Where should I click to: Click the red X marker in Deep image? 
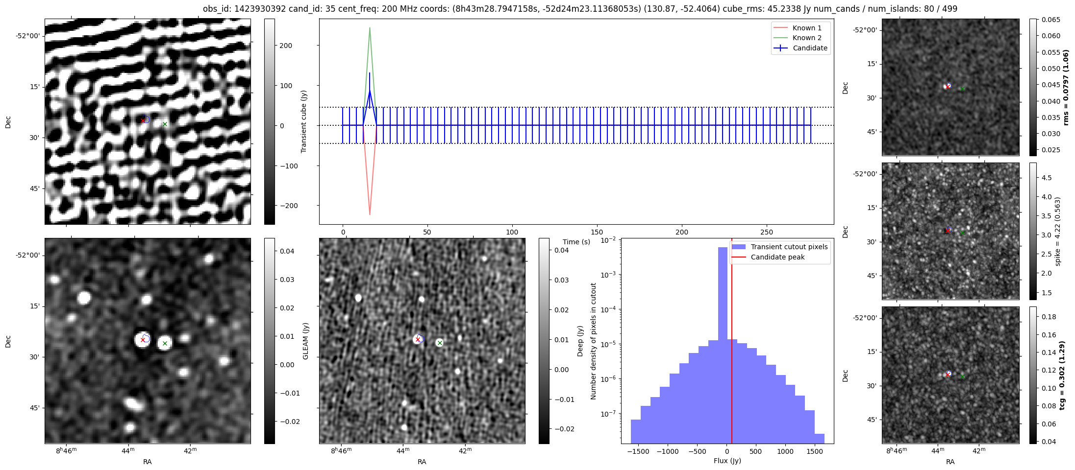[418, 340]
